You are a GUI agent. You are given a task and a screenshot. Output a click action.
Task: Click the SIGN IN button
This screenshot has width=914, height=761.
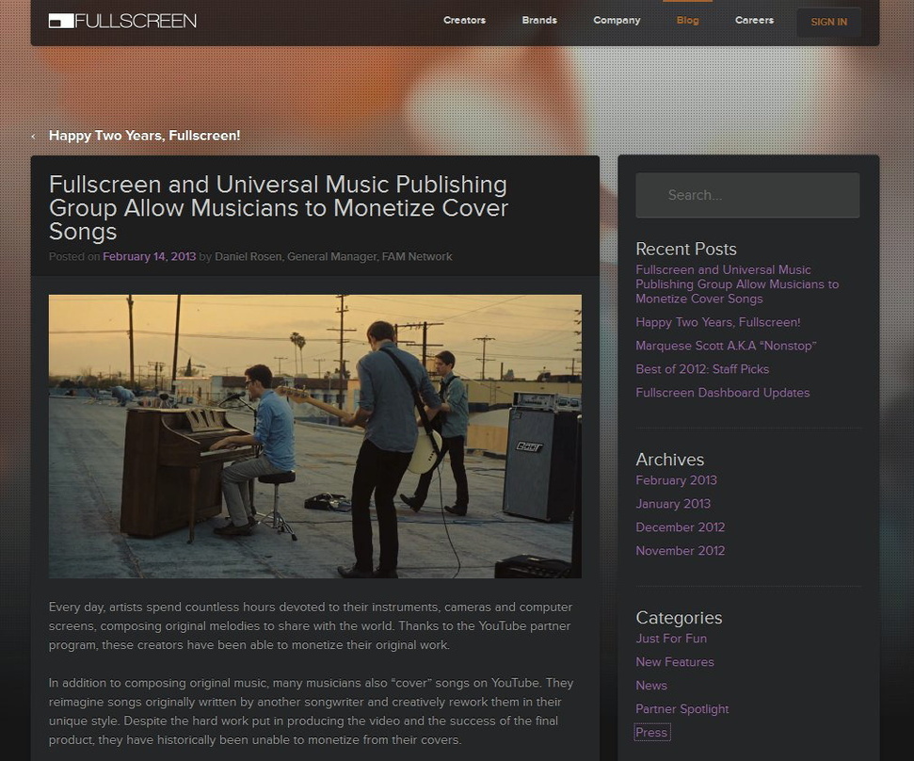[828, 23]
